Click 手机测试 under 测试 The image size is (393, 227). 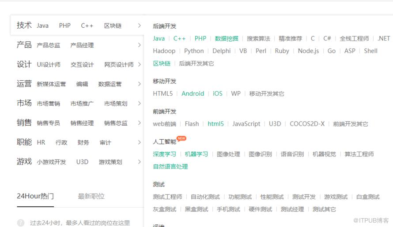pyautogui.click(x=228, y=209)
